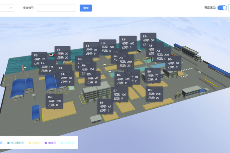This screenshot has height=153, width=230.
Task: Open the A4 zone info label
Action: (126, 62)
